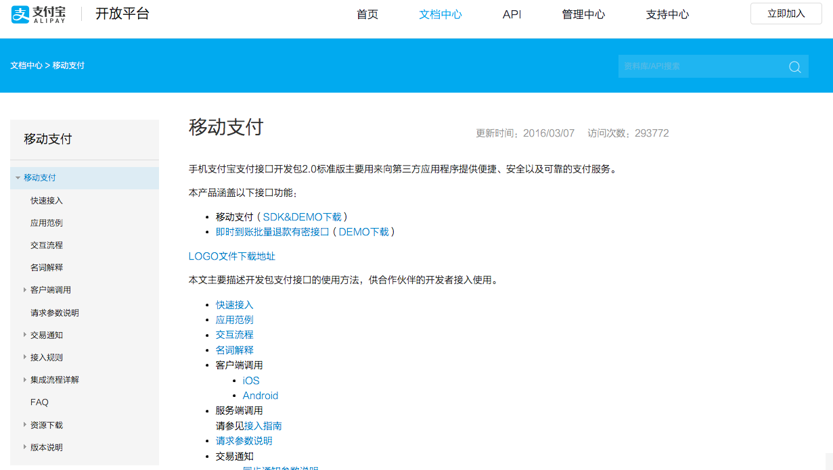The image size is (833, 470).
Task: Open the 文档中心 top navigation tab
Action: [x=441, y=14]
